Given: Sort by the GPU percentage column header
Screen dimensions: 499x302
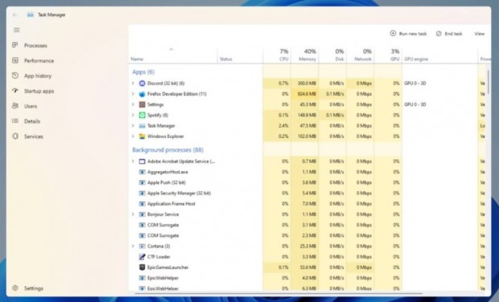Looking at the screenshot, I should click(x=388, y=55).
